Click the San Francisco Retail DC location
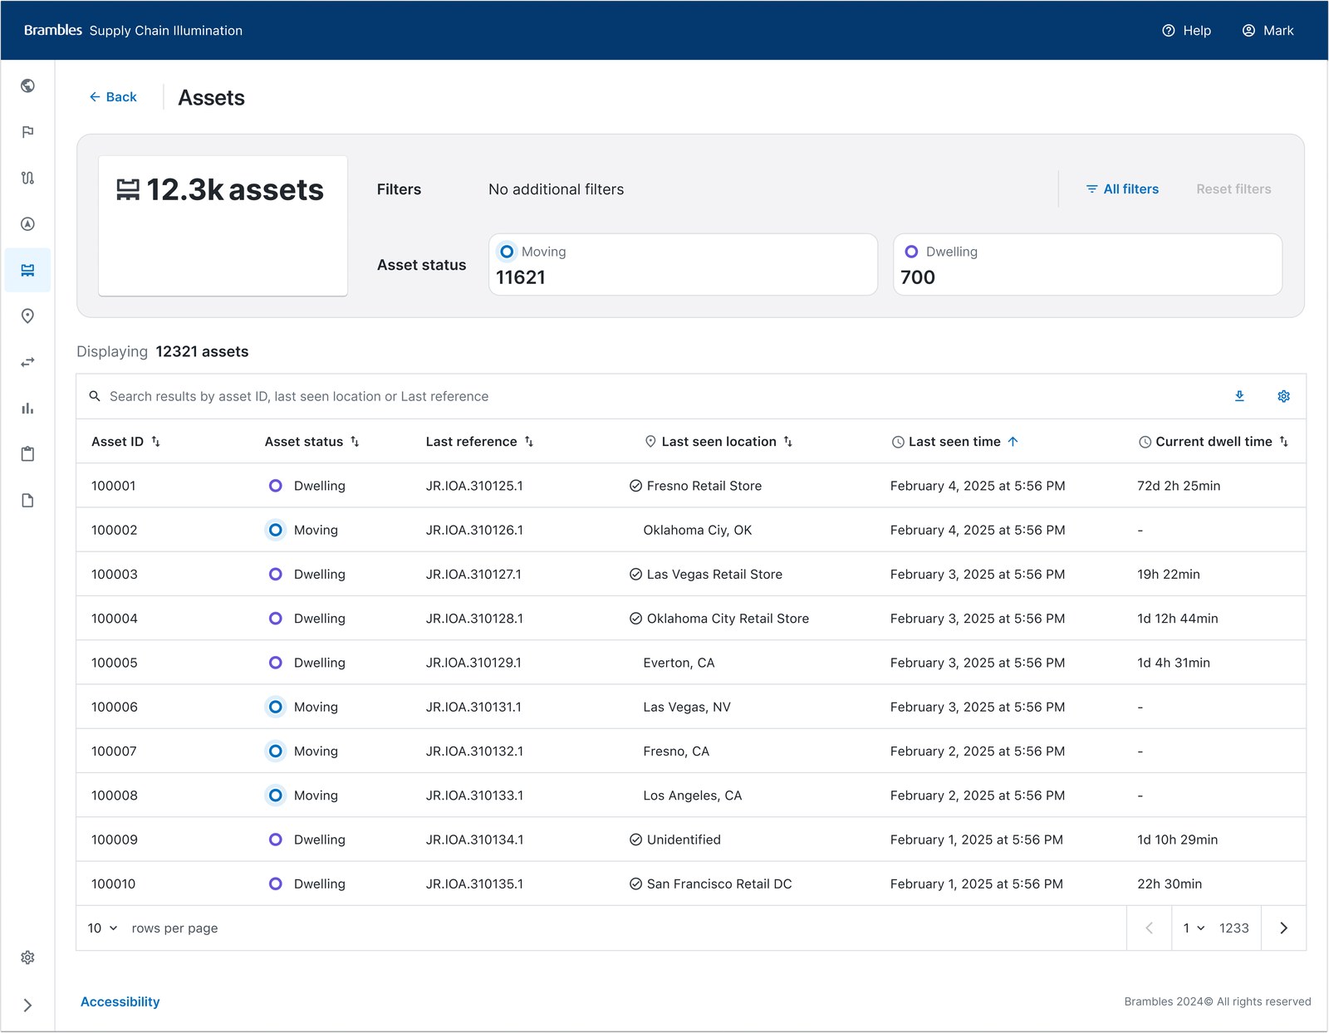 coord(719,884)
